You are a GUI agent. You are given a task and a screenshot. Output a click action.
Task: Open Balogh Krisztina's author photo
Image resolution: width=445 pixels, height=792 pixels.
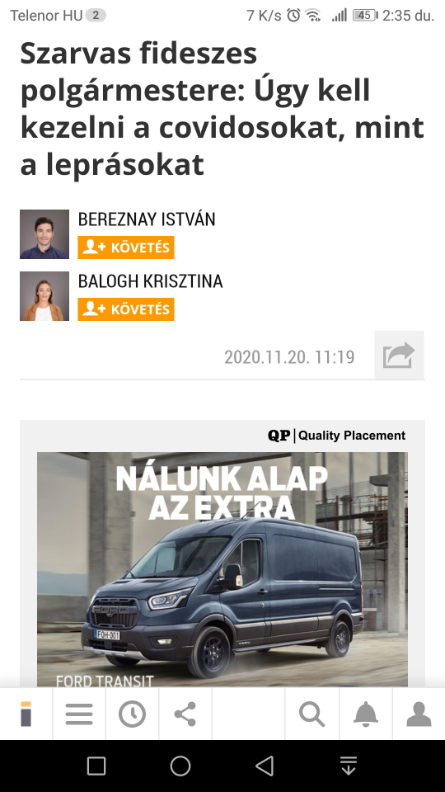pos(44,296)
